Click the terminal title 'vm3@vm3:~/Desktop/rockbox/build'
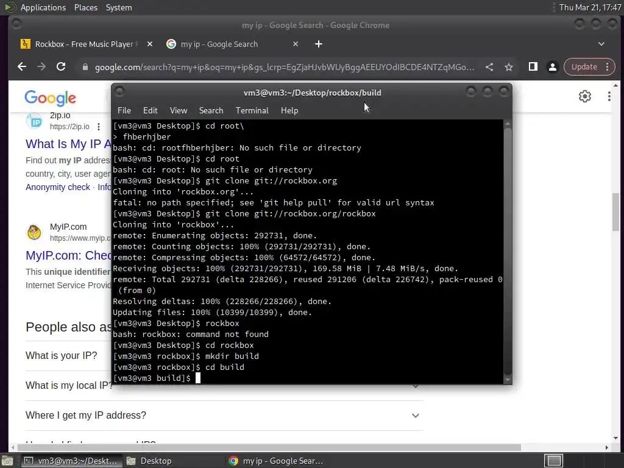 (x=313, y=93)
